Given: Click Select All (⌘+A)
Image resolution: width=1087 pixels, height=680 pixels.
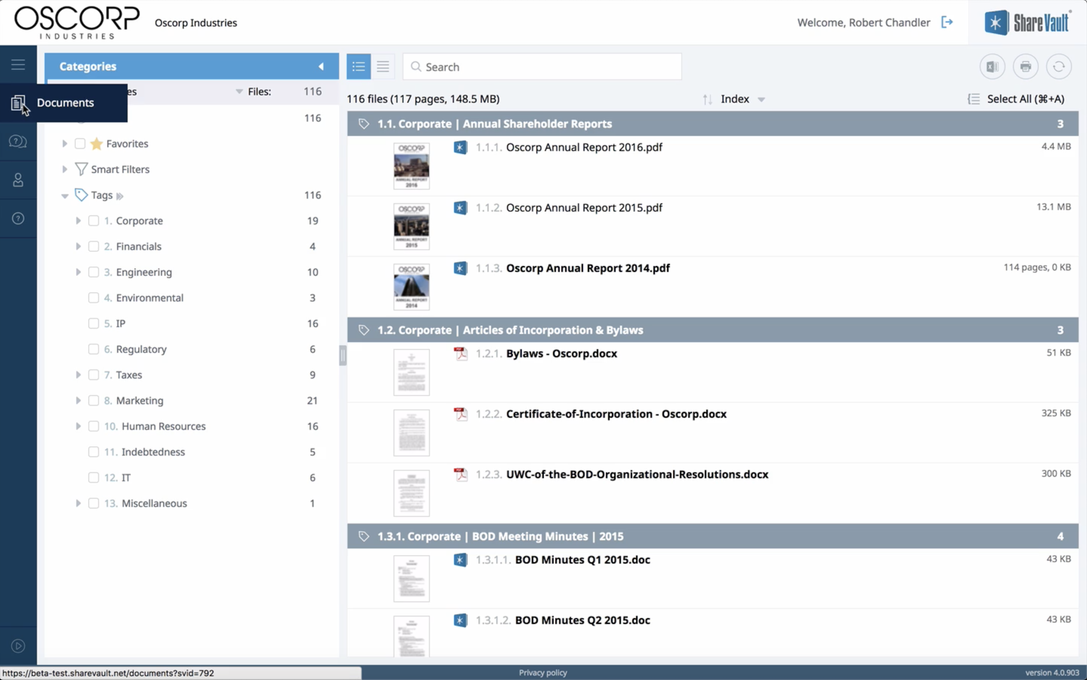Looking at the screenshot, I should (1025, 99).
